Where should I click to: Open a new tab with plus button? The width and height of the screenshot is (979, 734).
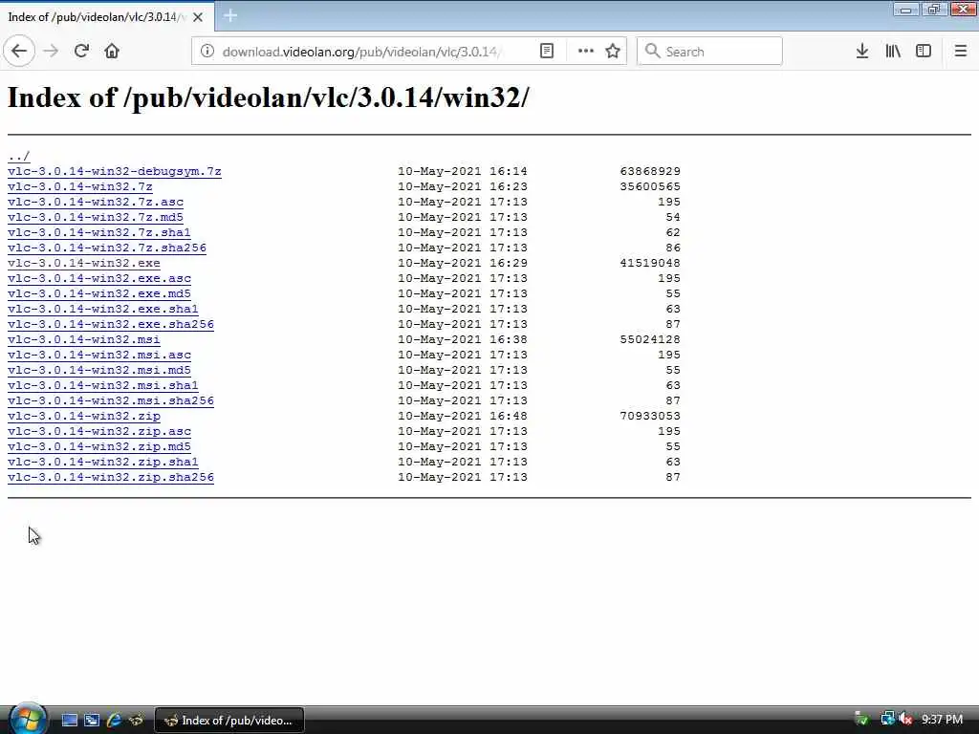click(x=230, y=15)
